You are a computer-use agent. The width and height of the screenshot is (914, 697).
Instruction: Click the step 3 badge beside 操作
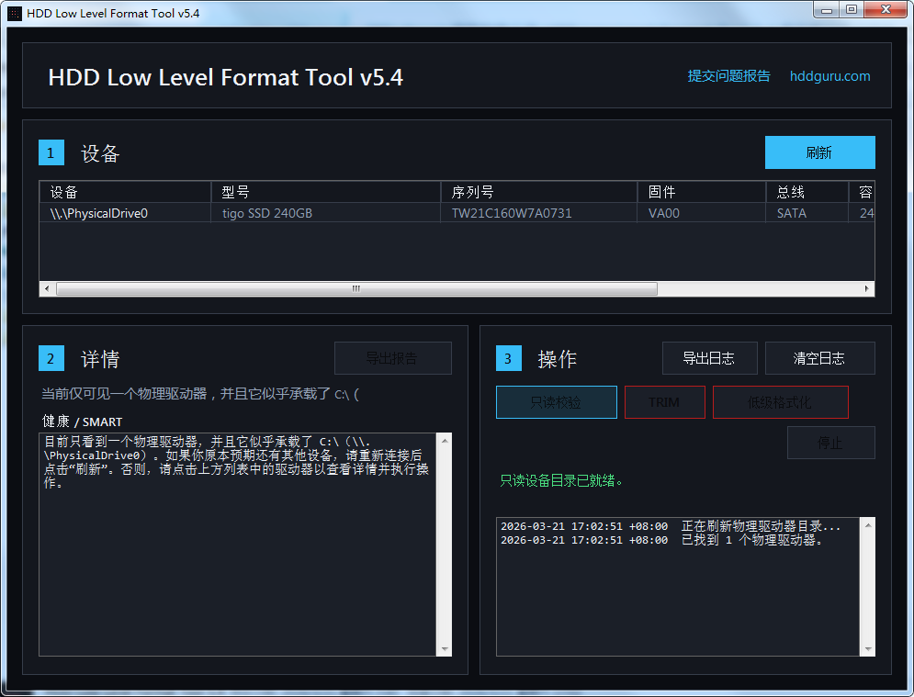pos(508,358)
